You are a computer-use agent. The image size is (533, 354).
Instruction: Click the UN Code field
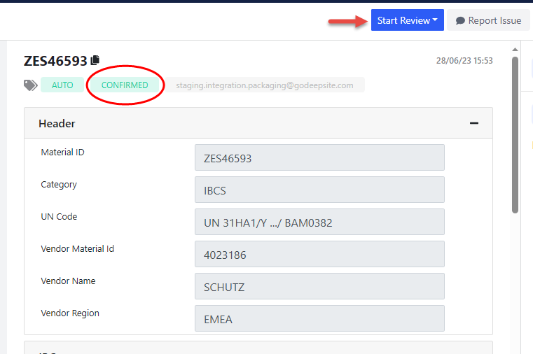319,222
